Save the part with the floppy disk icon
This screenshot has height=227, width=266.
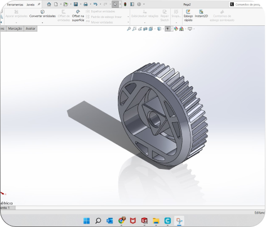(76, 4)
